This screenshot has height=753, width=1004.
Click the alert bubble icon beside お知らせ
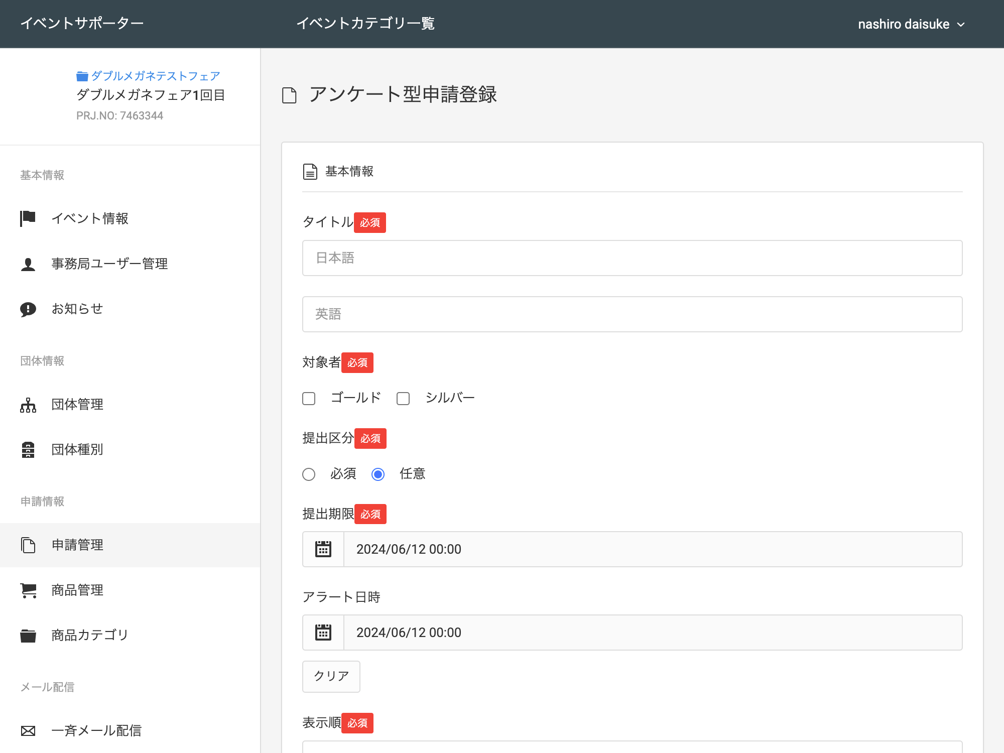[x=28, y=309]
